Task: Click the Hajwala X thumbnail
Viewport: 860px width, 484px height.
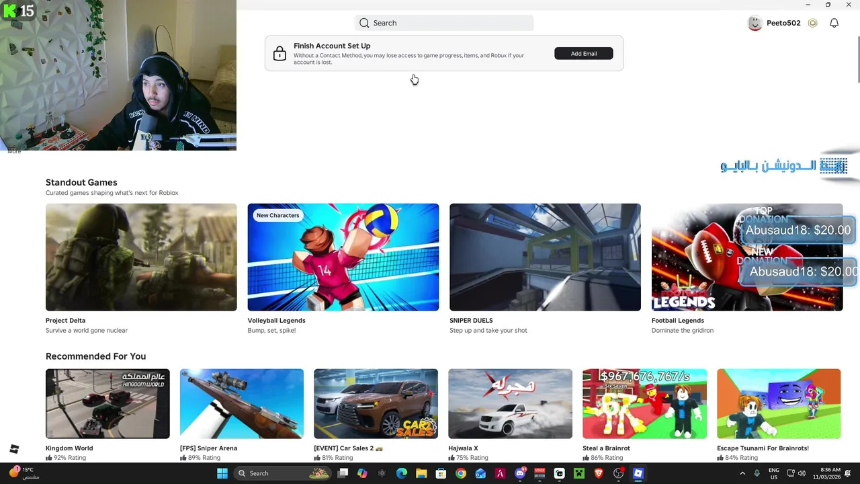Action: pos(510,403)
